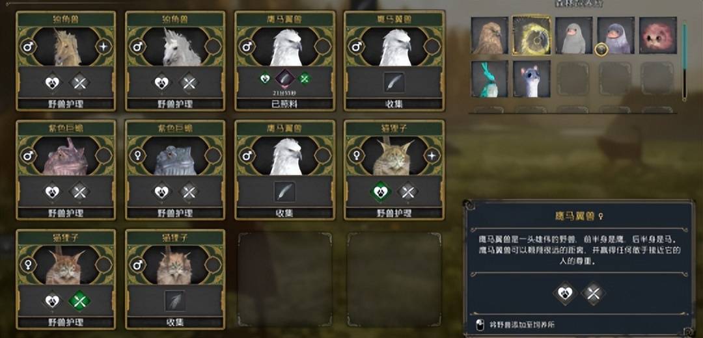703x338 pixels.
Task: Click the paw heart icon in Hippogriff description panel
Action: [565, 294]
